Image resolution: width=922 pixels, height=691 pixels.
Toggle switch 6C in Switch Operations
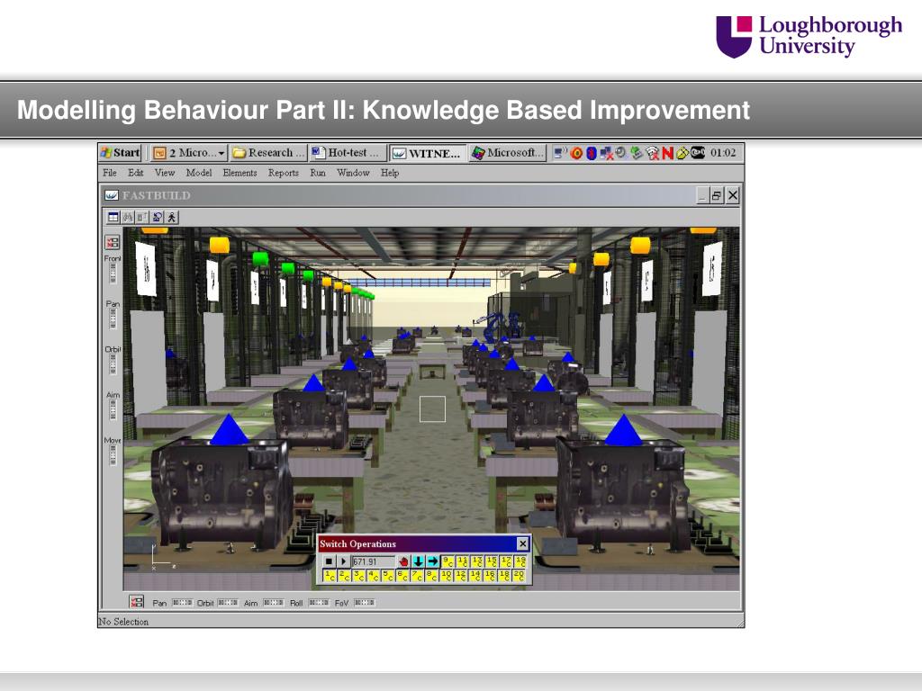tap(402, 576)
